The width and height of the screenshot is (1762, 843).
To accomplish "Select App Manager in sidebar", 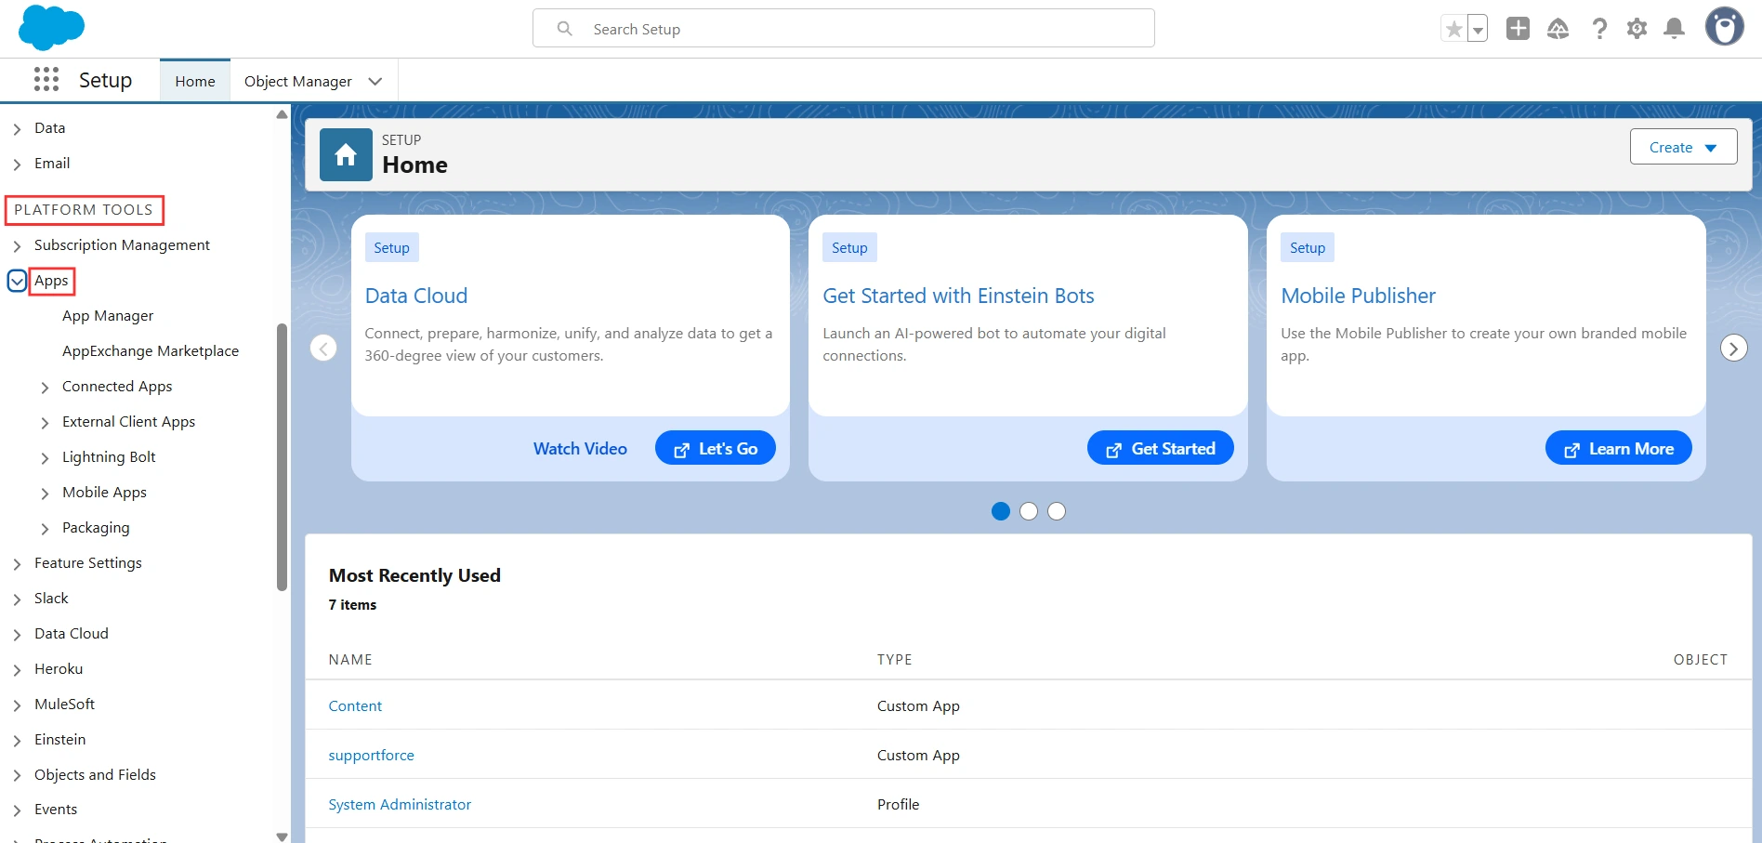I will coord(108,316).
